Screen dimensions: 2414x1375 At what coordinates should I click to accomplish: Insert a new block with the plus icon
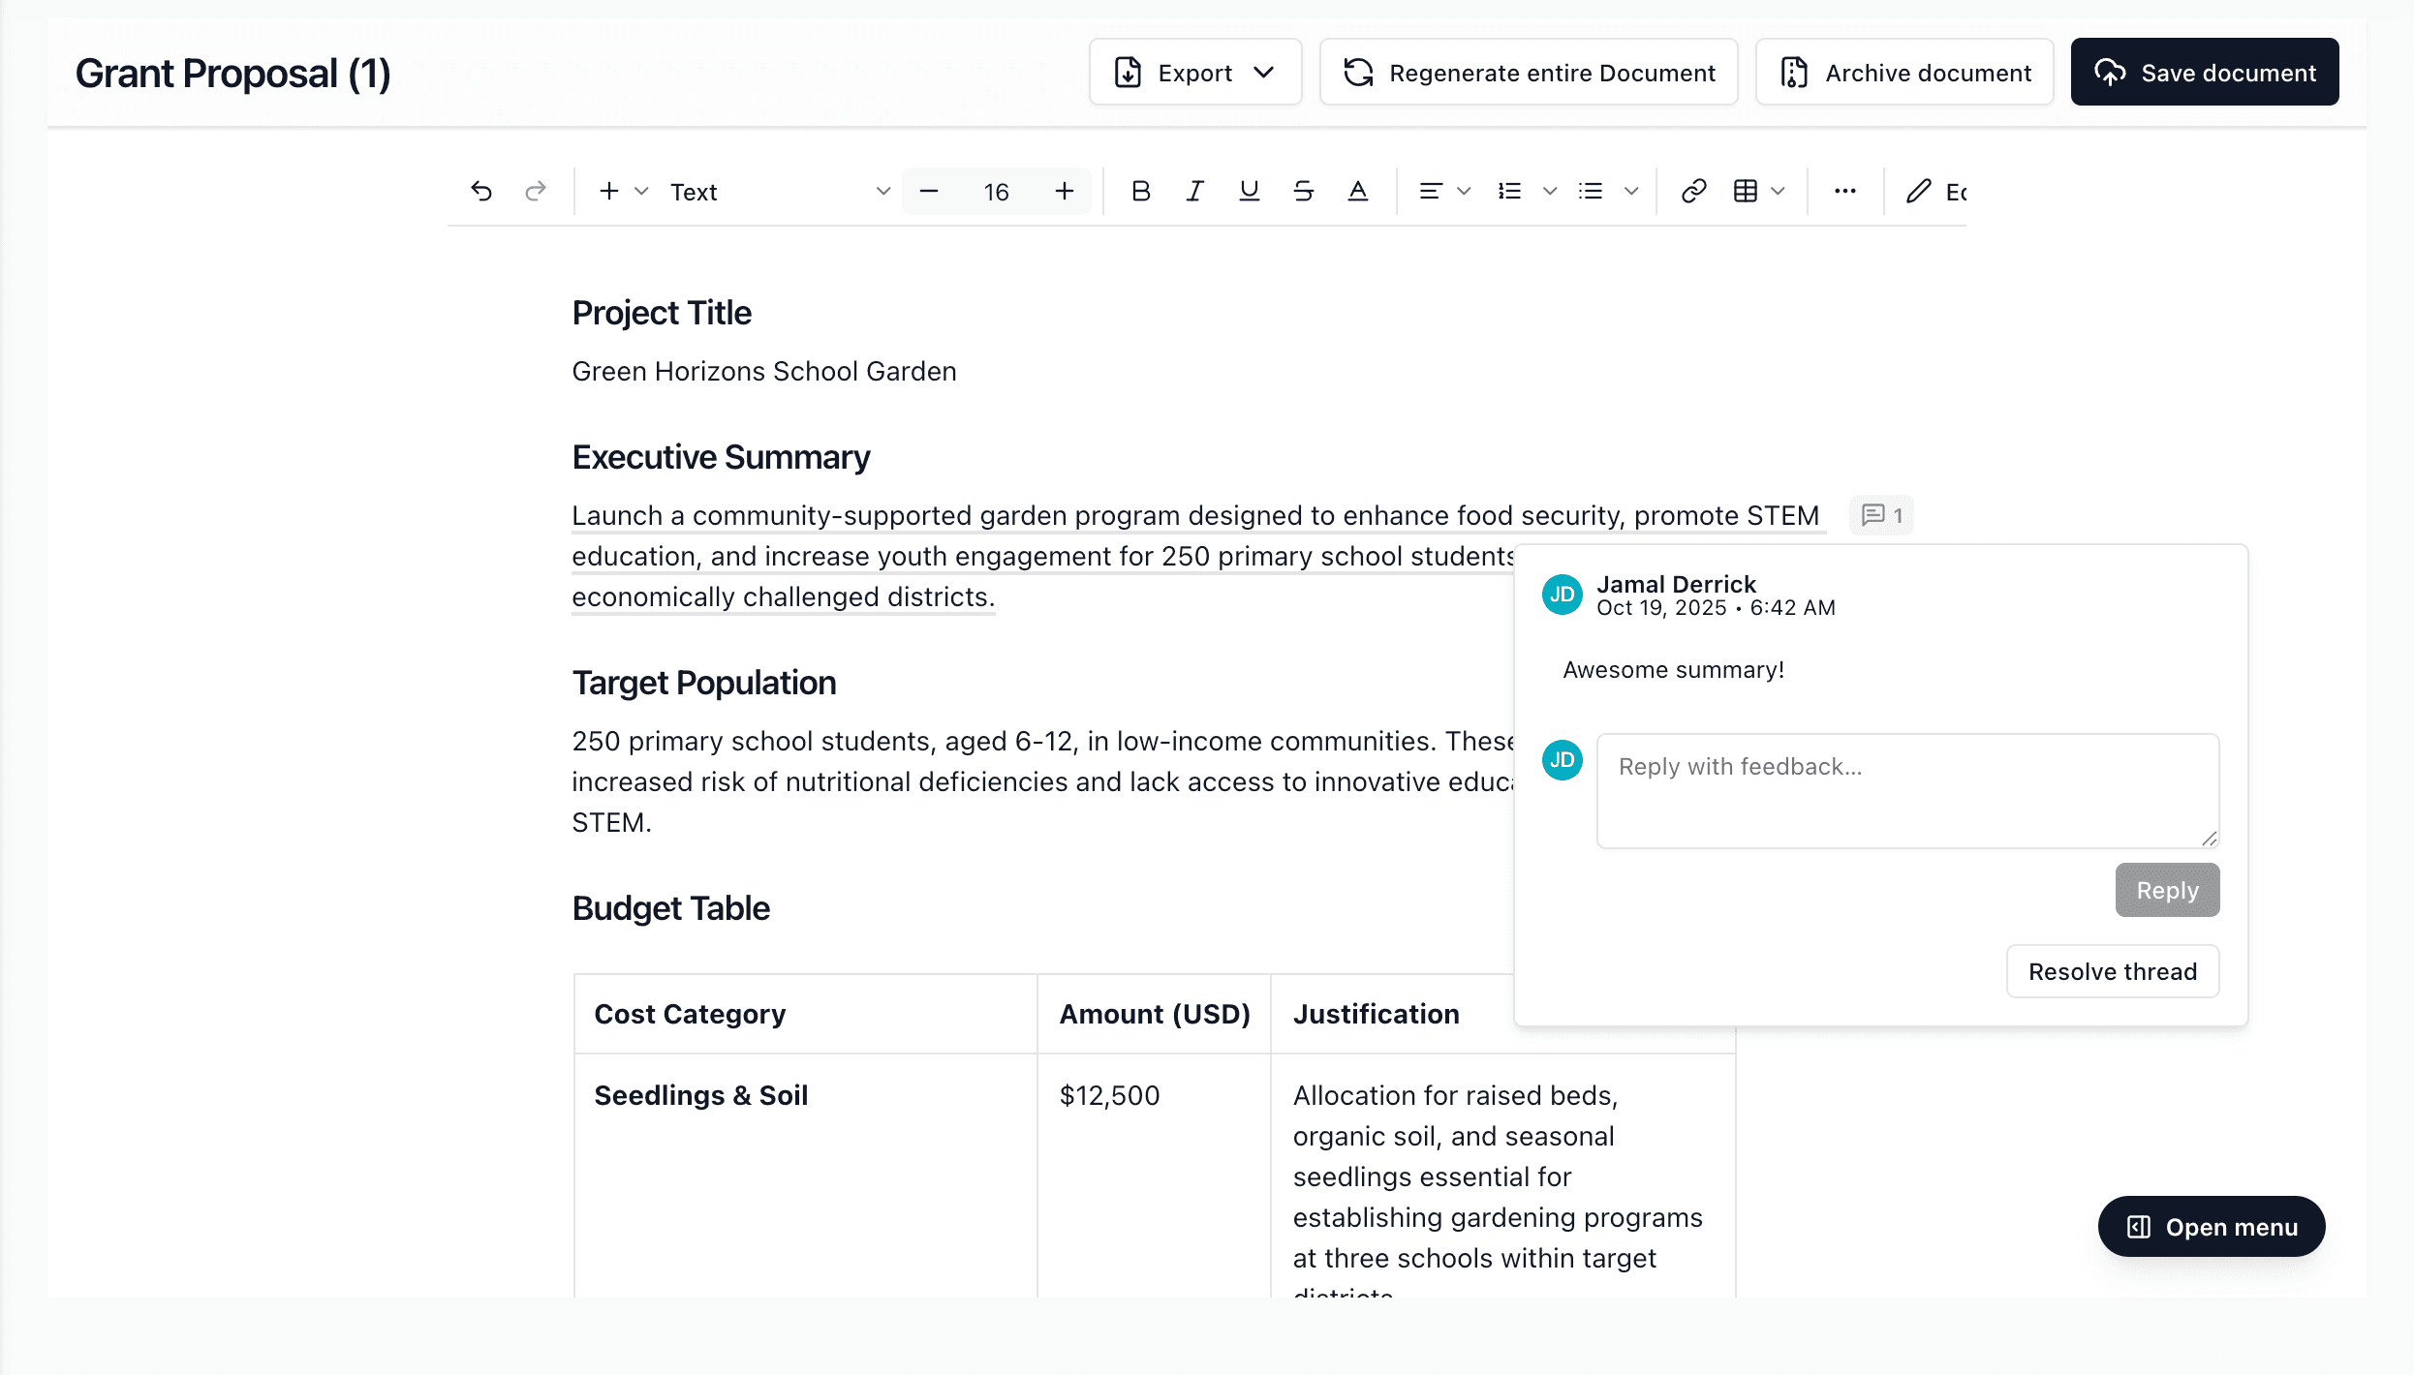click(x=608, y=191)
